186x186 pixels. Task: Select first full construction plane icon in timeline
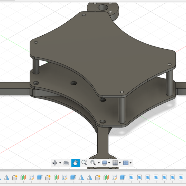(x=7, y=178)
